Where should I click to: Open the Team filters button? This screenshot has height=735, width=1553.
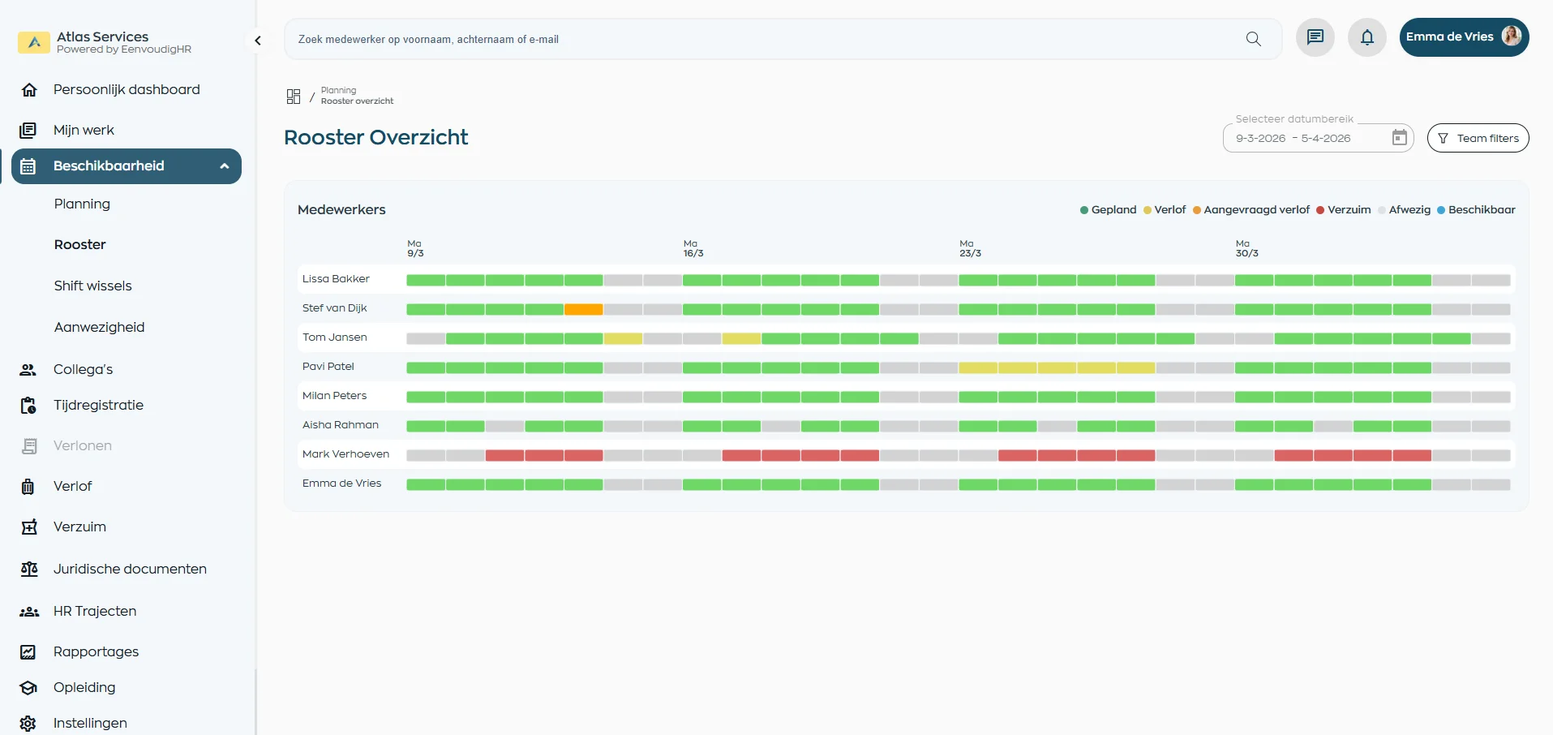1478,138
